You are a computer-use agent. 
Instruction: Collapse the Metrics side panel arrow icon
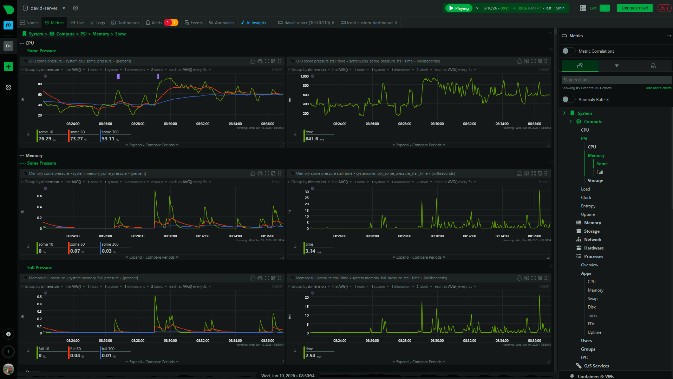pos(668,36)
